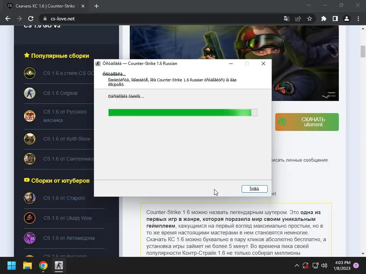The height and width of the screenshot is (274, 366).
Task: Click the installer progress bar
Action: click(183, 112)
